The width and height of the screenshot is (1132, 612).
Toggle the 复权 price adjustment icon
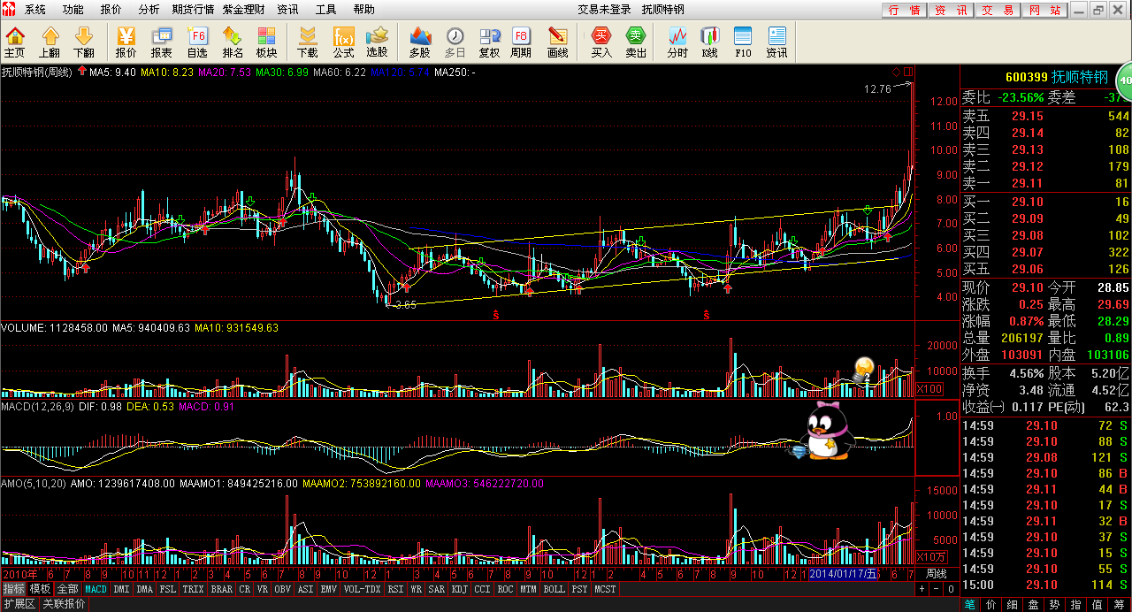pos(489,42)
